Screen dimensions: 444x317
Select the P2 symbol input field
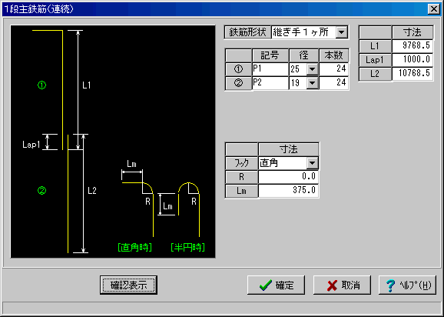(270, 83)
